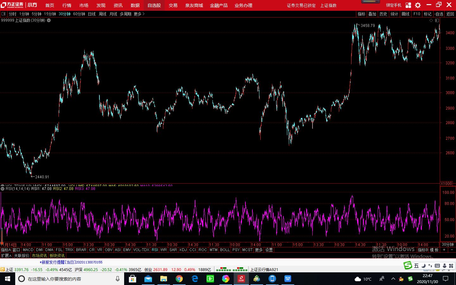Viewport: 456px width, 285px height.
Task: Select VOL-TDX indicator
Action: [x=141, y=250]
